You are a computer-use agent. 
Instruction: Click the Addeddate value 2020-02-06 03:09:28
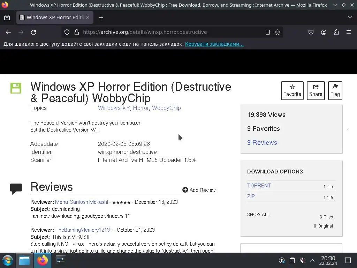(124, 144)
